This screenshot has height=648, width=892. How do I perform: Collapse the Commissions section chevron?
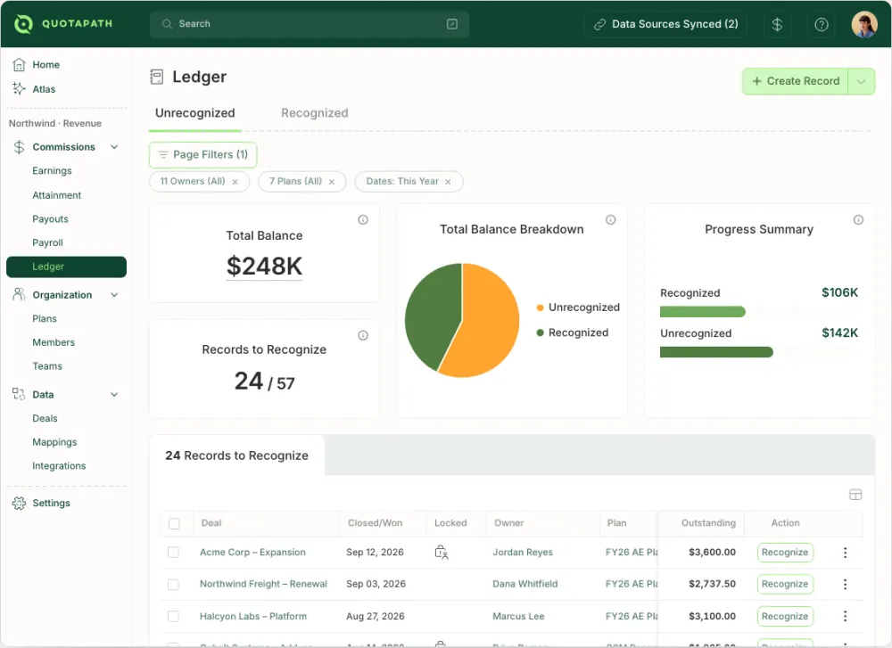coord(114,147)
